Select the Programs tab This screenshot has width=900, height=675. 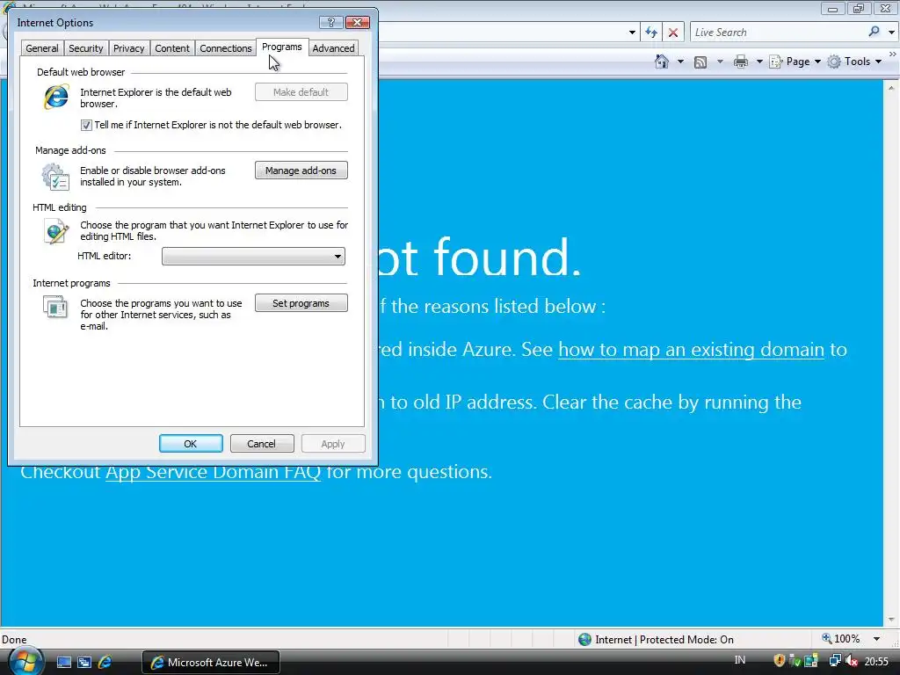tap(282, 47)
